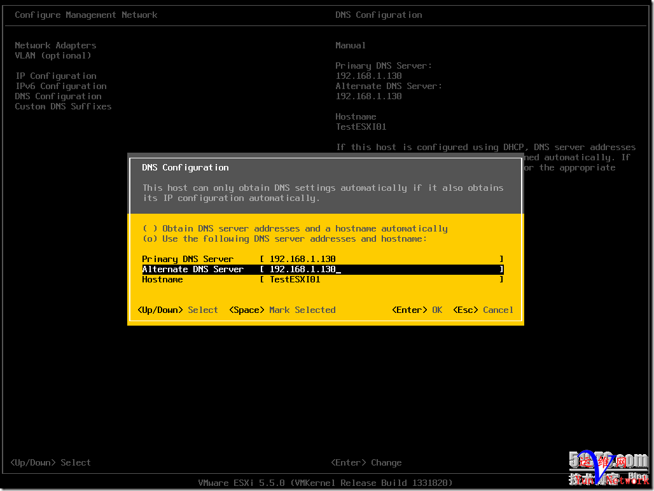Click the 'Hostname' label in dialog

[162, 279]
